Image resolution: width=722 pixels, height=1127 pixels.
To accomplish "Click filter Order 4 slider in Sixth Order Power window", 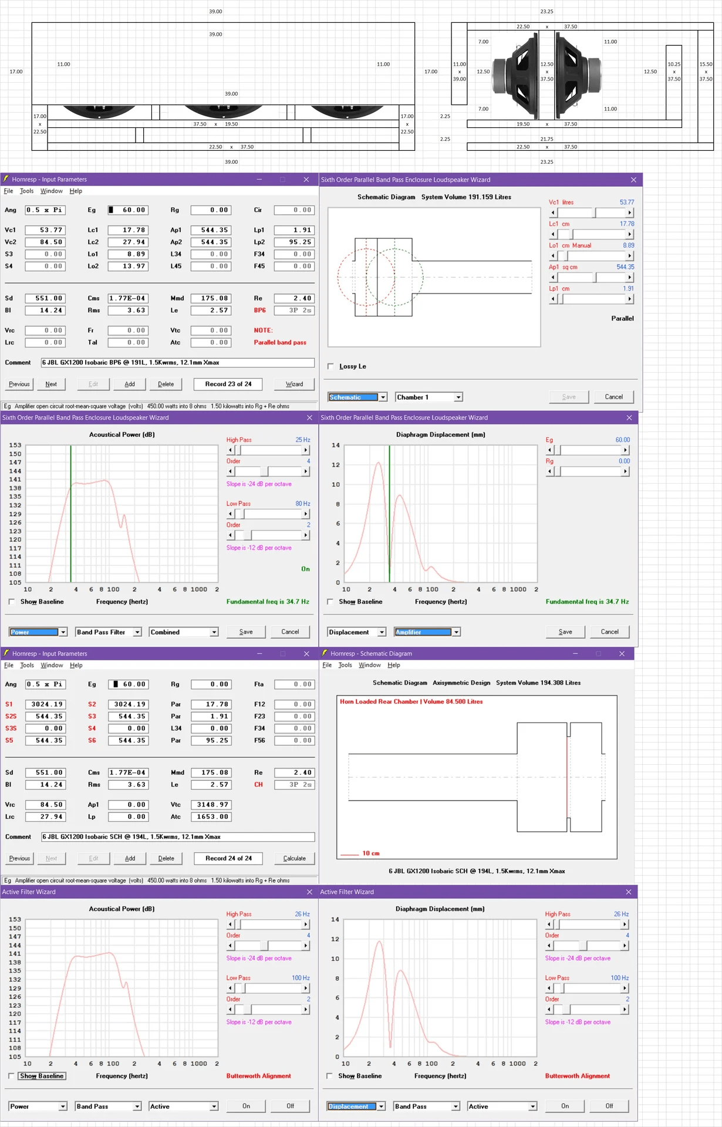I will click(x=268, y=471).
